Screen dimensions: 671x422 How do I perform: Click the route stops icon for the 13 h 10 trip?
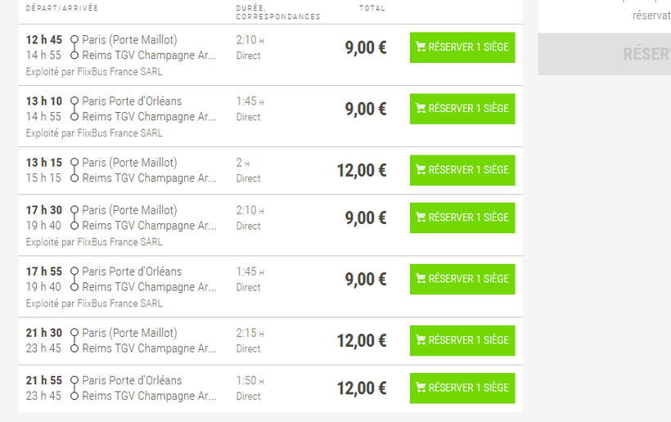click(74, 109)
